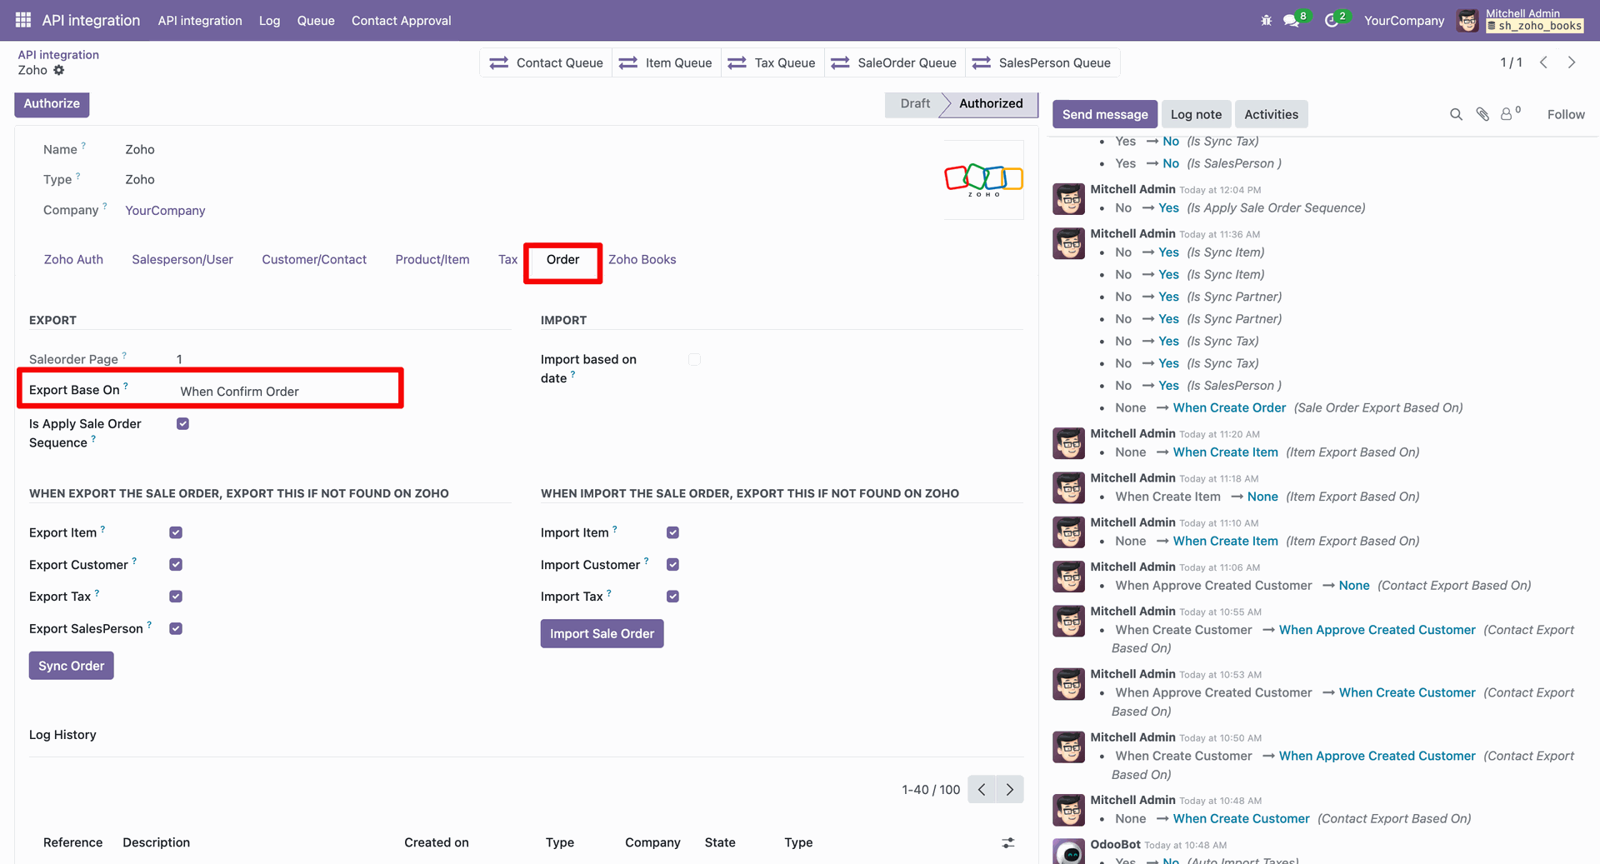This screenshot has height=864, width=1600.
Task: Open the SaleOrder Queue smart button
Action: click(x=894, y=62)
